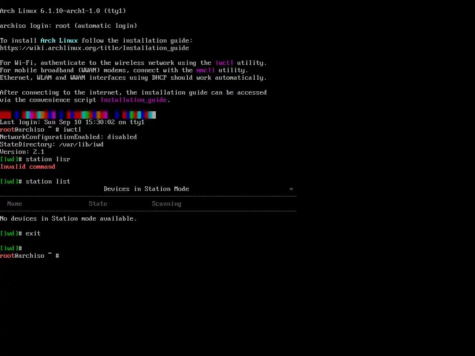Click the empty '[iwd]#' prompt below exit
The image size is (475, 356).
pos(11,248)
